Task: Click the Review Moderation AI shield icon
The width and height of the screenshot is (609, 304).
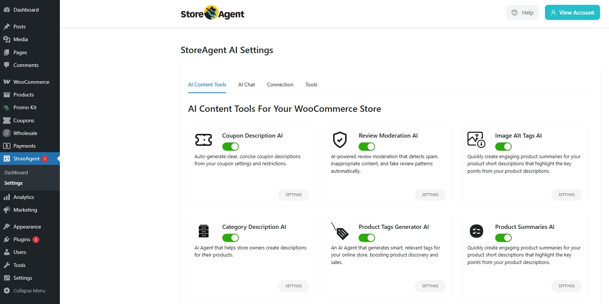Action: click(x=340, y=140)
